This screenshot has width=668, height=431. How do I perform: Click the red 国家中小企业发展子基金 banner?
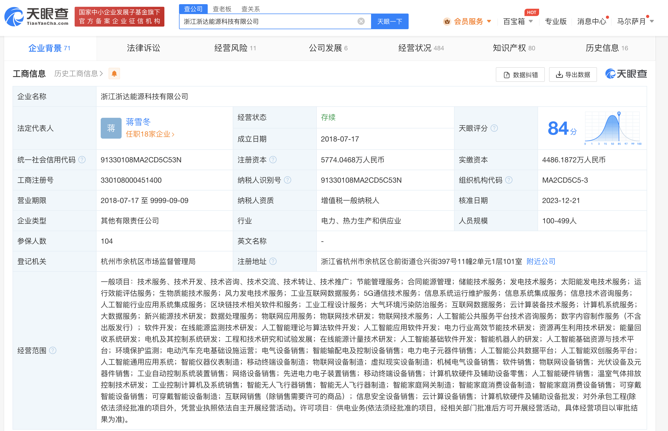(x=119, y=17)
